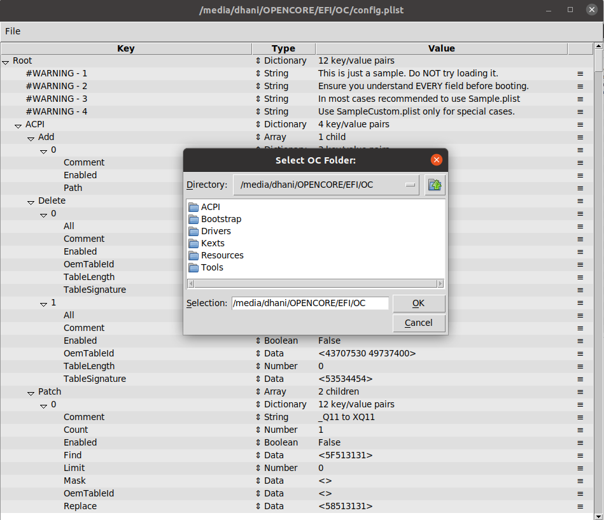Open row menu icon for Delete row
The width and height of the screenshot is (604, 520).
(580, 200)
